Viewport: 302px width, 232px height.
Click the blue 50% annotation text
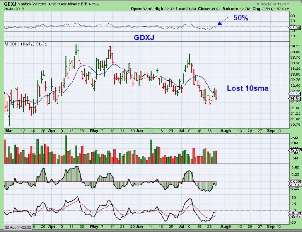(241, 18)
